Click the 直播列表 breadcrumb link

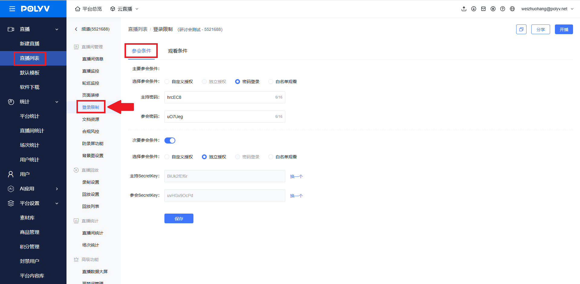click(138, 29)
